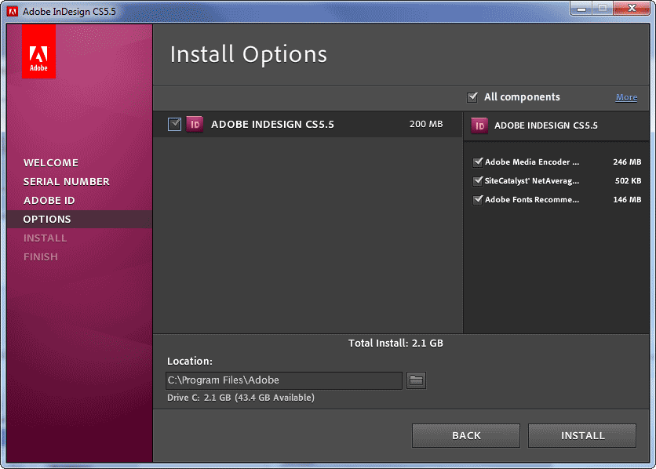Click the InDesign icon in the component list row
This screenshot has height=469, width=656.
[195, 124]
